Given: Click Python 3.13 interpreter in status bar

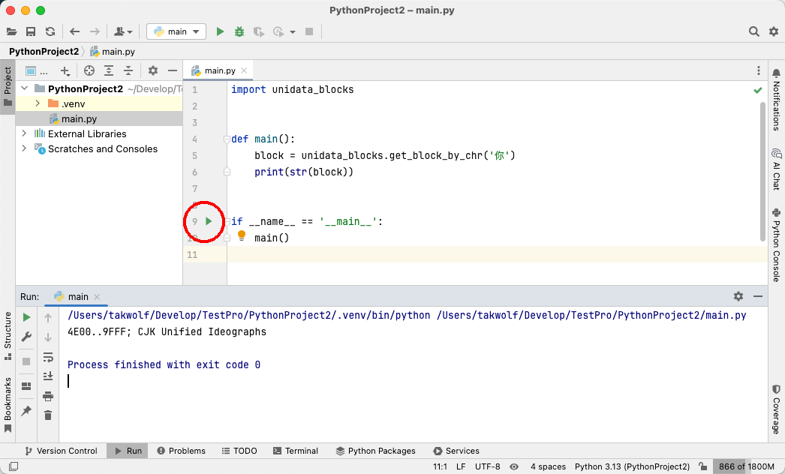Looking at the screenshot, I should click(632, 466).
